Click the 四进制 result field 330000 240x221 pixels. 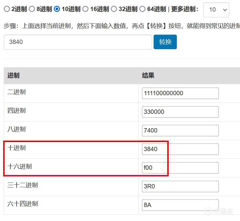pyautogui.click(x=180, y=112)
